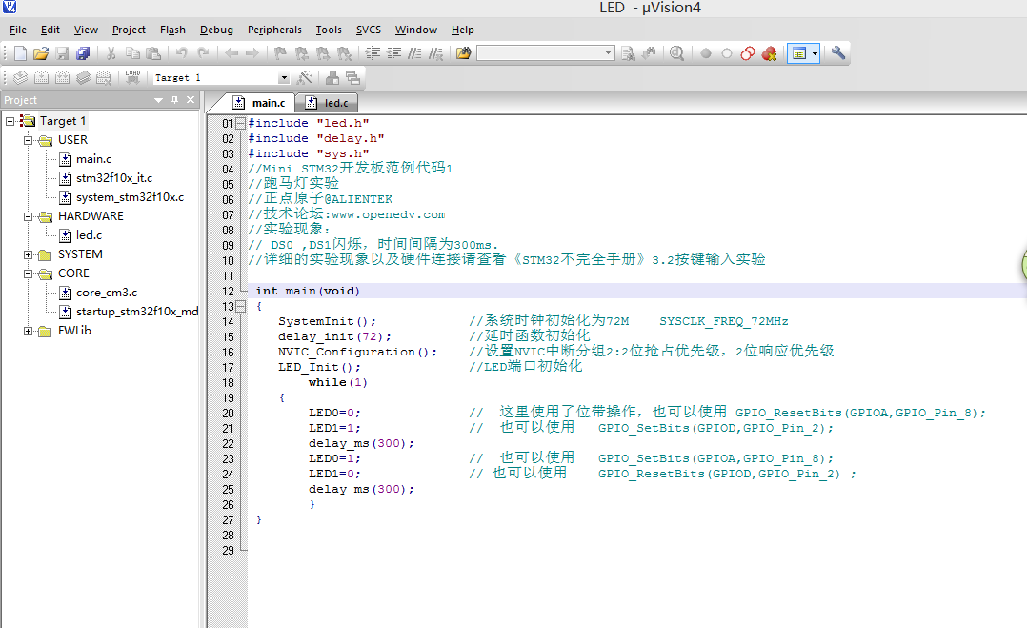The width and height of the screenshot is (1027, 628).
Task: Open the Peripherals menu
Action: (274, 30)
